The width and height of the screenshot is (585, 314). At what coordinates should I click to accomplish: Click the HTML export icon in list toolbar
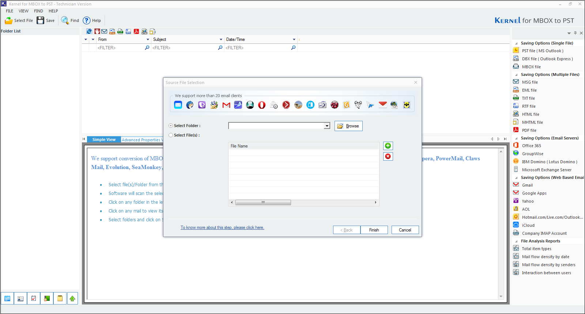tap(144, 31)
